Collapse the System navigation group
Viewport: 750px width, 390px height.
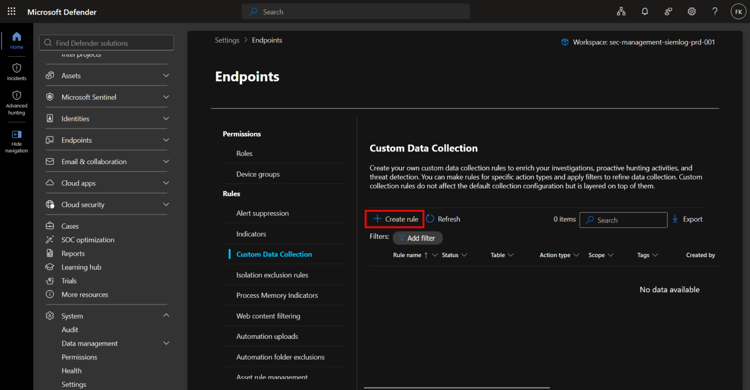coord(166,316)
